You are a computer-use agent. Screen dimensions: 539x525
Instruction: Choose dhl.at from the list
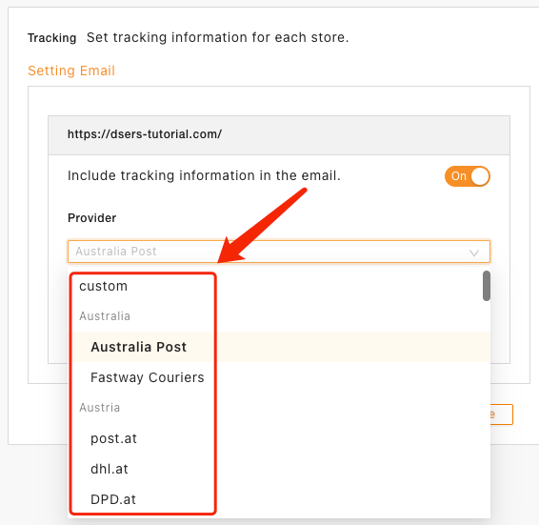(x=279, y=469)
